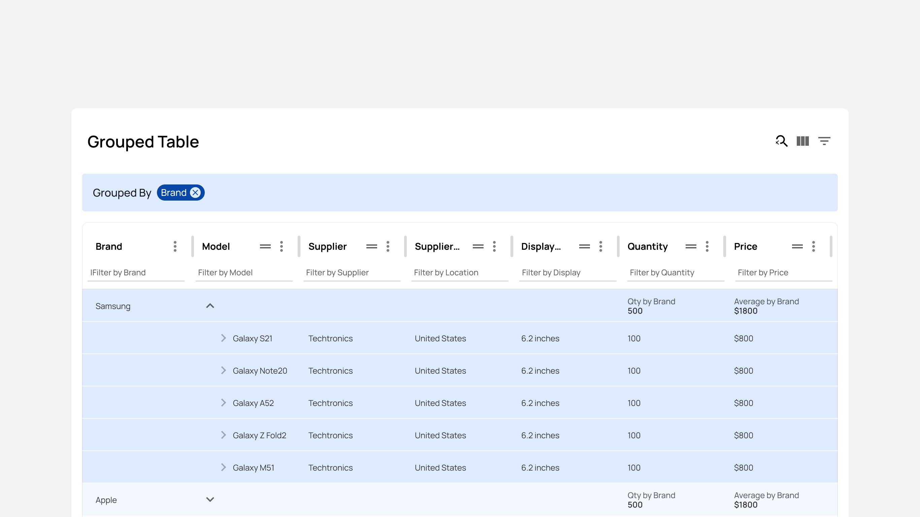Click the Supplier column drag handle
Viewport: 920px width, 517px height.
coord(371,246)
